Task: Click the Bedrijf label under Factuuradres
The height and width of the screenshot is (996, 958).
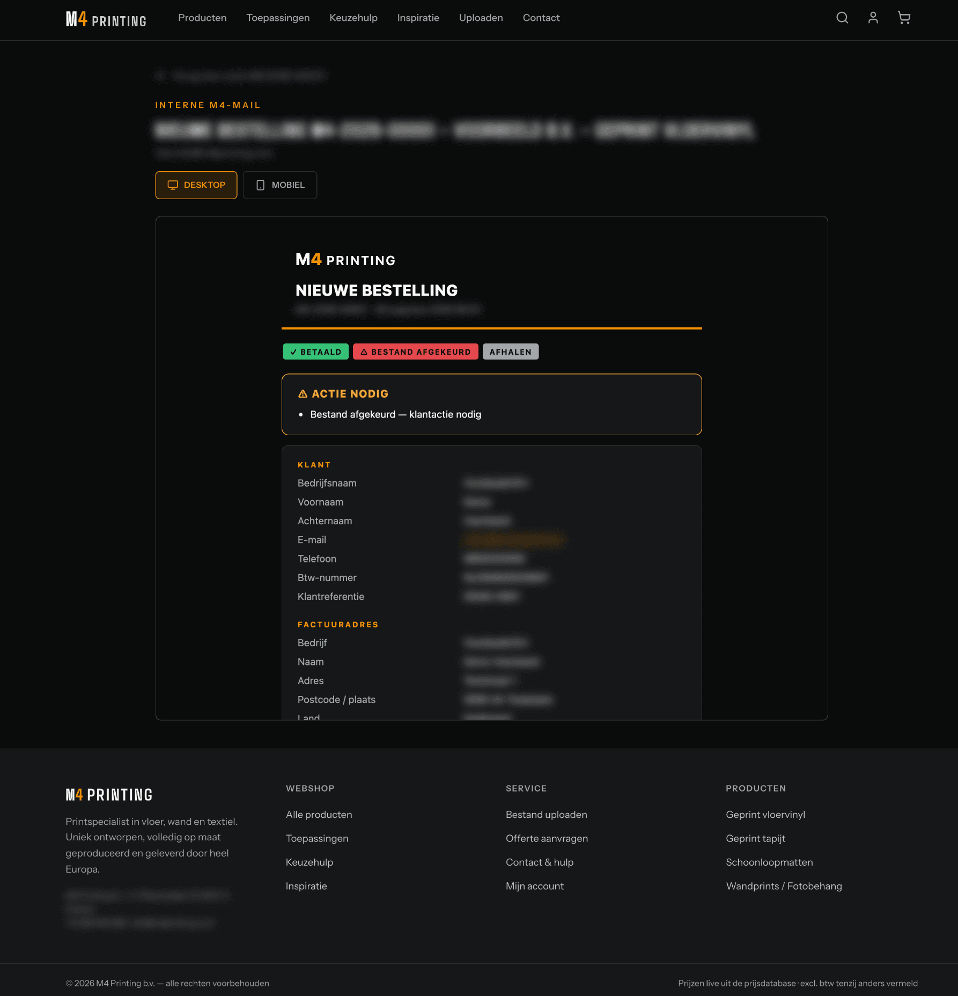Action: (x=312, y=643)
